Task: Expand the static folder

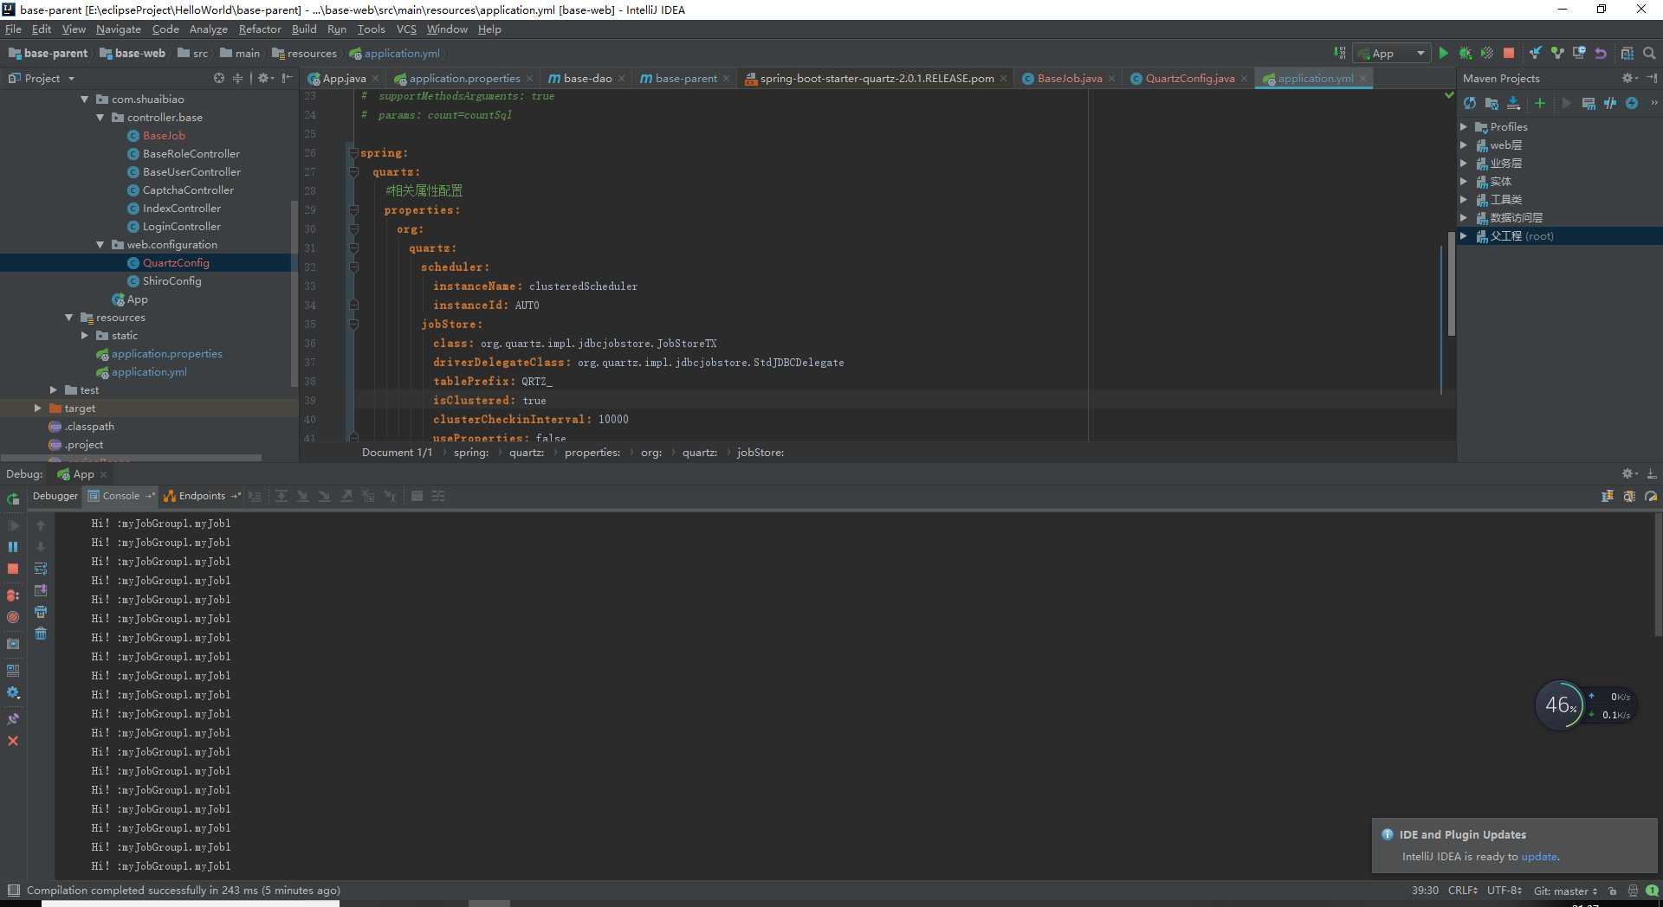Action: (x=85, y=336)
